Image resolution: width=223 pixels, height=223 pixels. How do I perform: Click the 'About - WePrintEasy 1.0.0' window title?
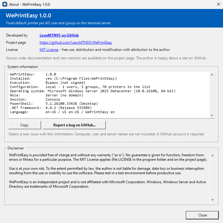click(29, 4)
